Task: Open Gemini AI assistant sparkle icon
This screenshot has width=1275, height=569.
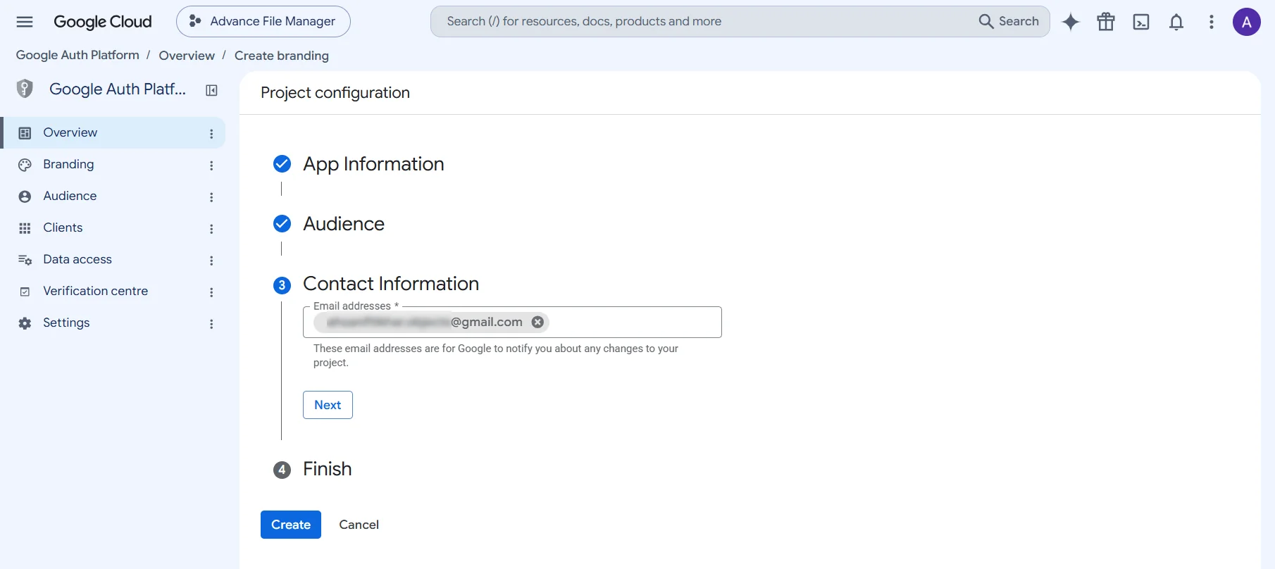Action: coord(1071,22)
